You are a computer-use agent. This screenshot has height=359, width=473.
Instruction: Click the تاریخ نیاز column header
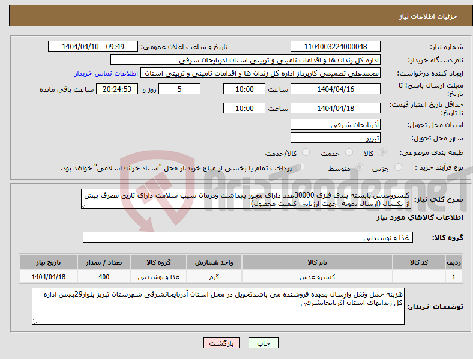pyautogui.click(x=48, y=262)
